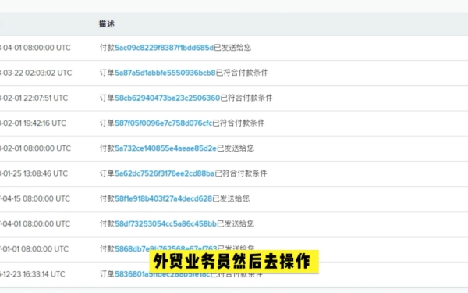Image resolution: width=468 pixels, height=293 pixels.
Task: Open order link 58cb62940473be23c2506360
Action: pyautogui.click(x=168, y=98)
